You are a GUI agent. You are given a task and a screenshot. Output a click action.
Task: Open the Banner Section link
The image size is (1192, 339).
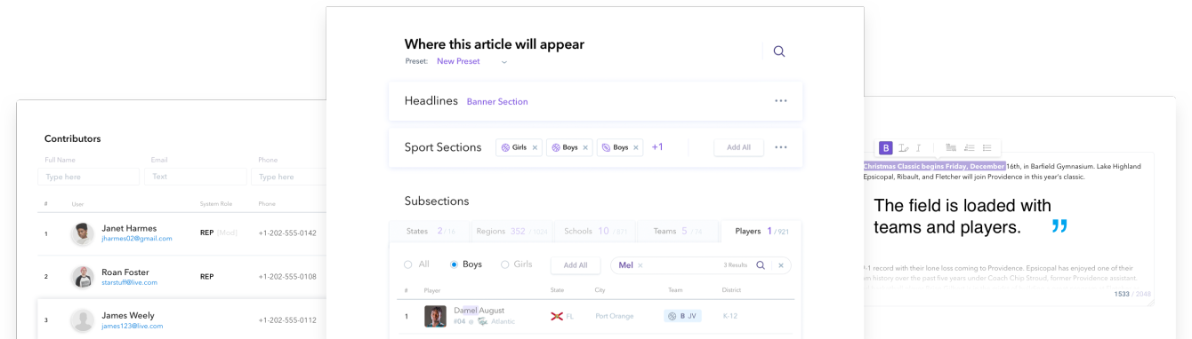497,102
